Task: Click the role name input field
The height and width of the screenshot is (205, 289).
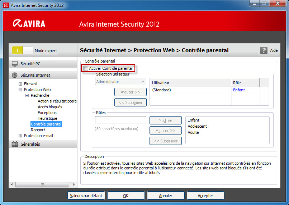Action: pyautogui.click(x=120, y=120)
